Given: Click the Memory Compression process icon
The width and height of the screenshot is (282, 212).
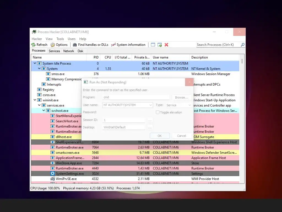Looking at the screenshot, I should coord(48,79).
